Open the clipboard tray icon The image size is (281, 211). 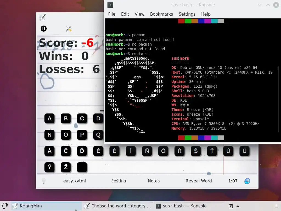coord(231,206)
